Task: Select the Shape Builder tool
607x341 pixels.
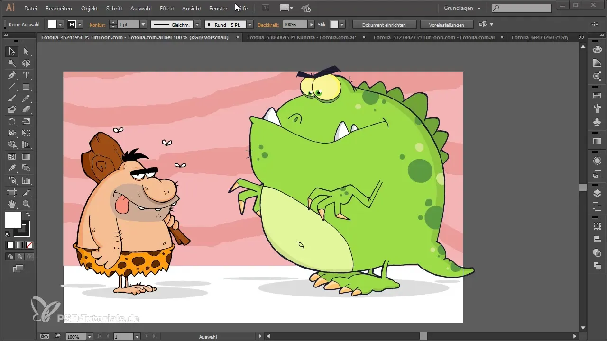Action: pos(12,145)
